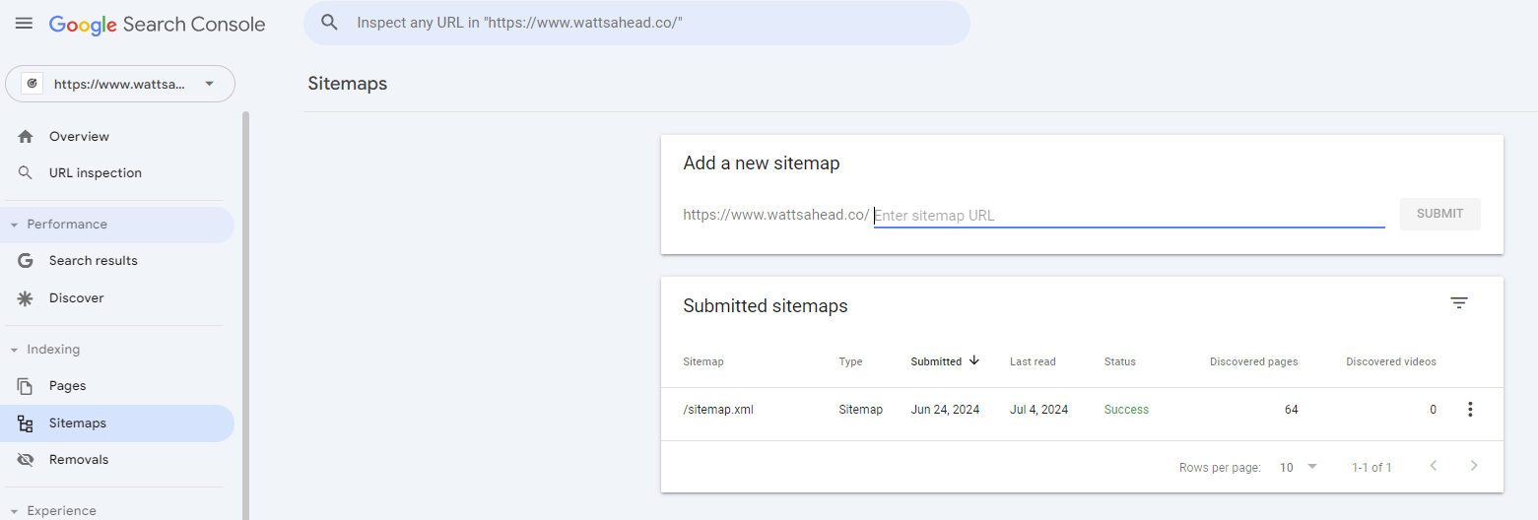Go to the previous page of sitemaps
Image resolution: width=1538 pixels, height=520 pixels.
pyautogui.click(x=1434, y=466)
